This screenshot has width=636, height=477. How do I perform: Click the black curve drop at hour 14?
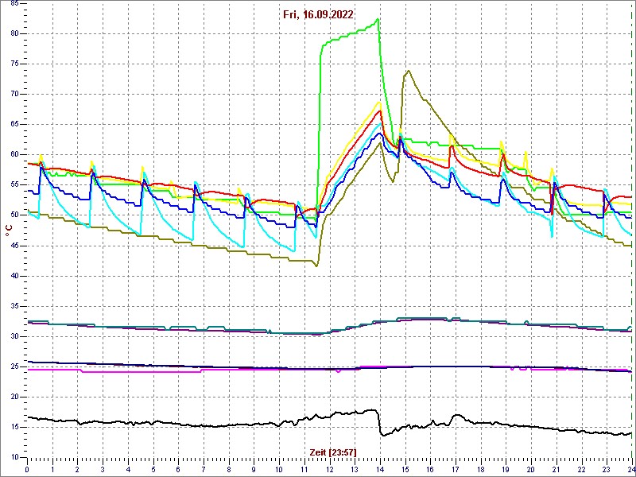click(380, 422)
